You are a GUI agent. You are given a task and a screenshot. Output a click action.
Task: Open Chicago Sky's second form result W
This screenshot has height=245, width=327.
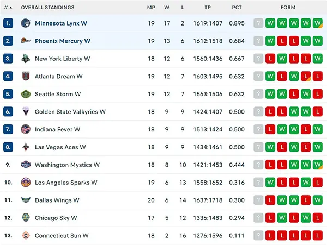(282, 218)
